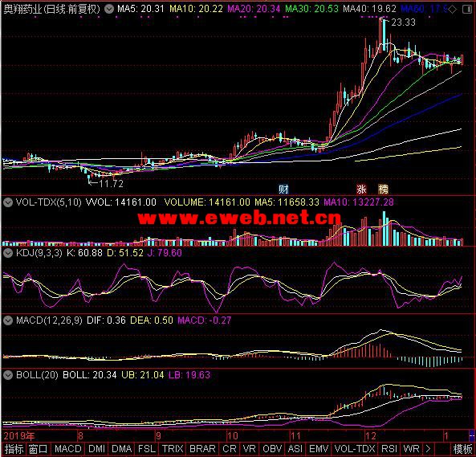The height and width of the screenshot is (457, 476).
Task: Click the 榜 marker icon
Action: coord(384,190)
